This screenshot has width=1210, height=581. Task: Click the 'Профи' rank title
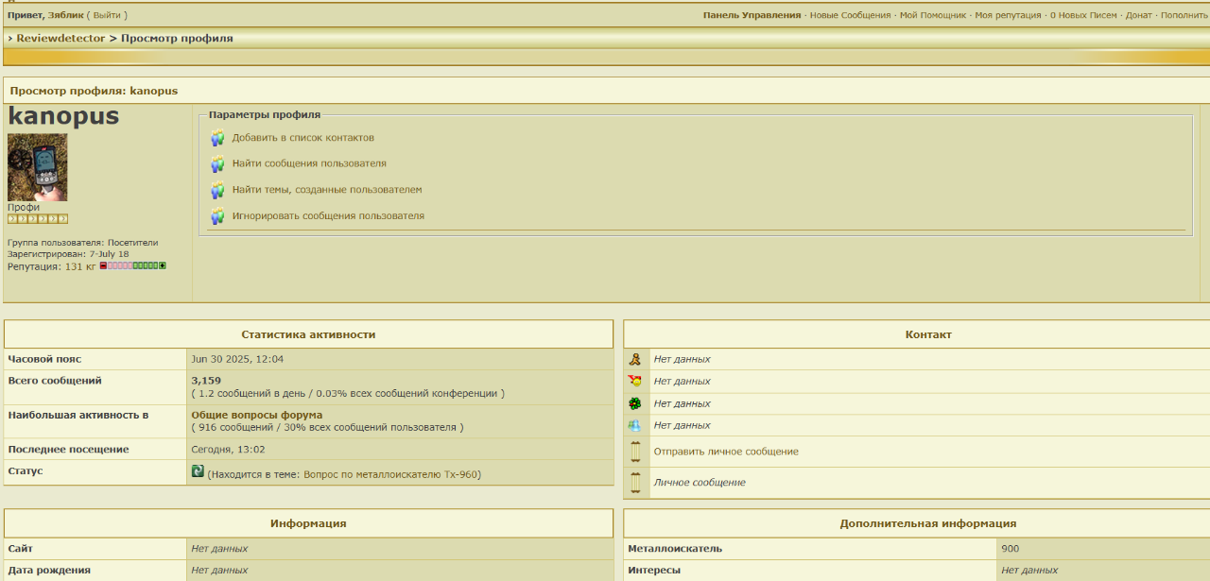pyautogui.click(x=24, y=208)
